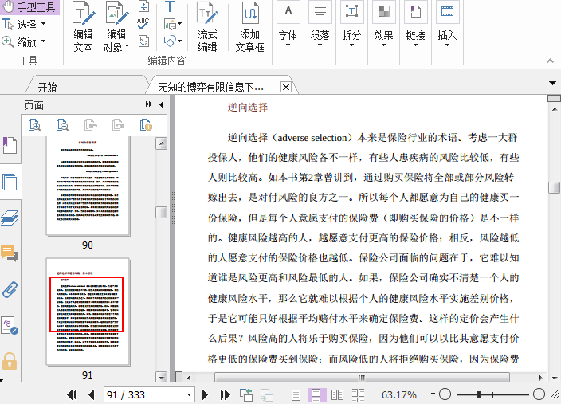Show the layers panel in sidebar
The image size is (561, 404).
coord(10,218)
